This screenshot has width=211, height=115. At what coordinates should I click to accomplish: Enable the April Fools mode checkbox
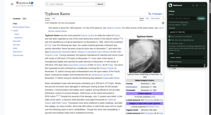pyautogui.click(x=169, y=43)
